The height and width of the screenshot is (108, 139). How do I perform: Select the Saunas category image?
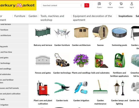100,33
